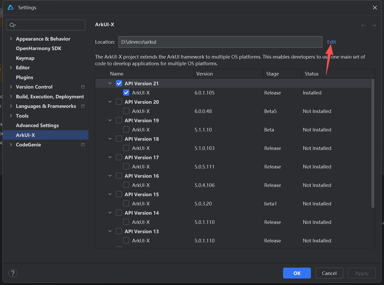Open the Advanced Settings page
384x285 pixels.
(x=37, y=125)
